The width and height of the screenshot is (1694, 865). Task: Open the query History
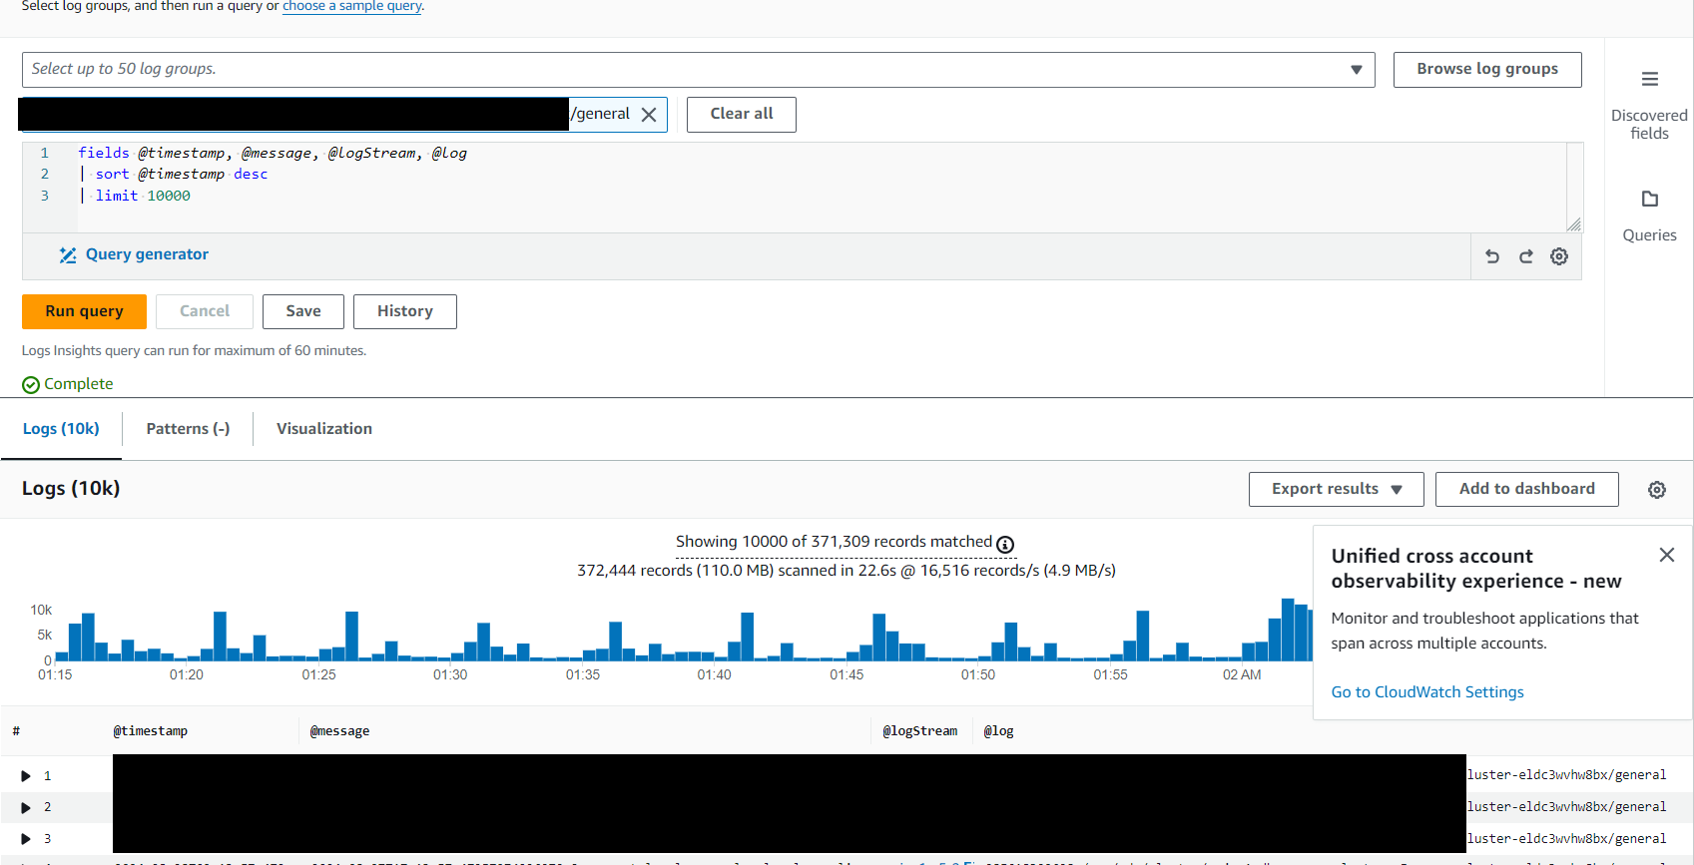(x=405, y=311)
